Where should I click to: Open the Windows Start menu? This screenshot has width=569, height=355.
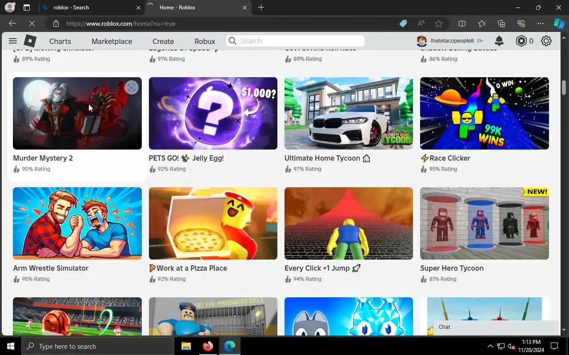(x=11, y=346)
